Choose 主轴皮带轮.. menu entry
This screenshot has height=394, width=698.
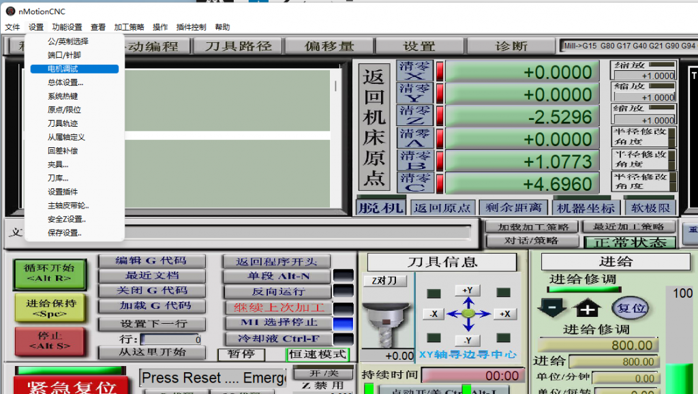74,206
